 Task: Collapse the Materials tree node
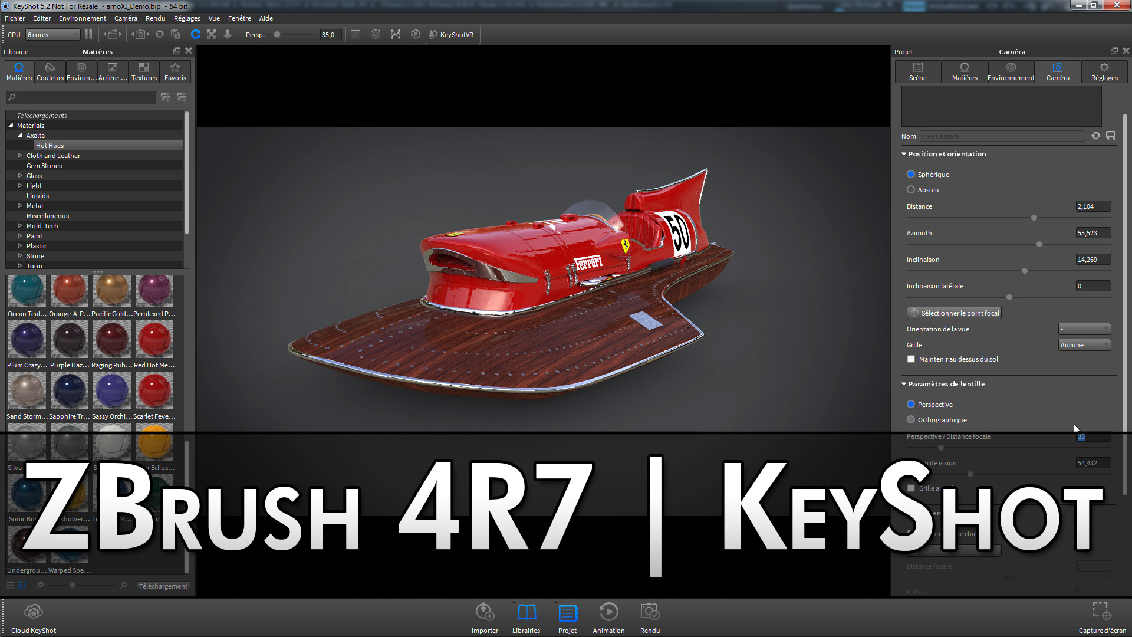(x=11, y=125)
